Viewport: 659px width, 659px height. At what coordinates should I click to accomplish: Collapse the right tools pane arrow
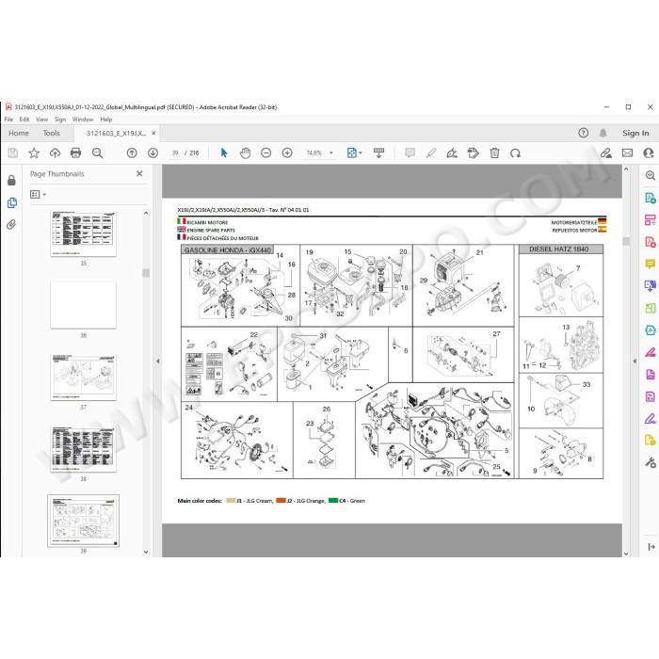[x=635, y=361]
